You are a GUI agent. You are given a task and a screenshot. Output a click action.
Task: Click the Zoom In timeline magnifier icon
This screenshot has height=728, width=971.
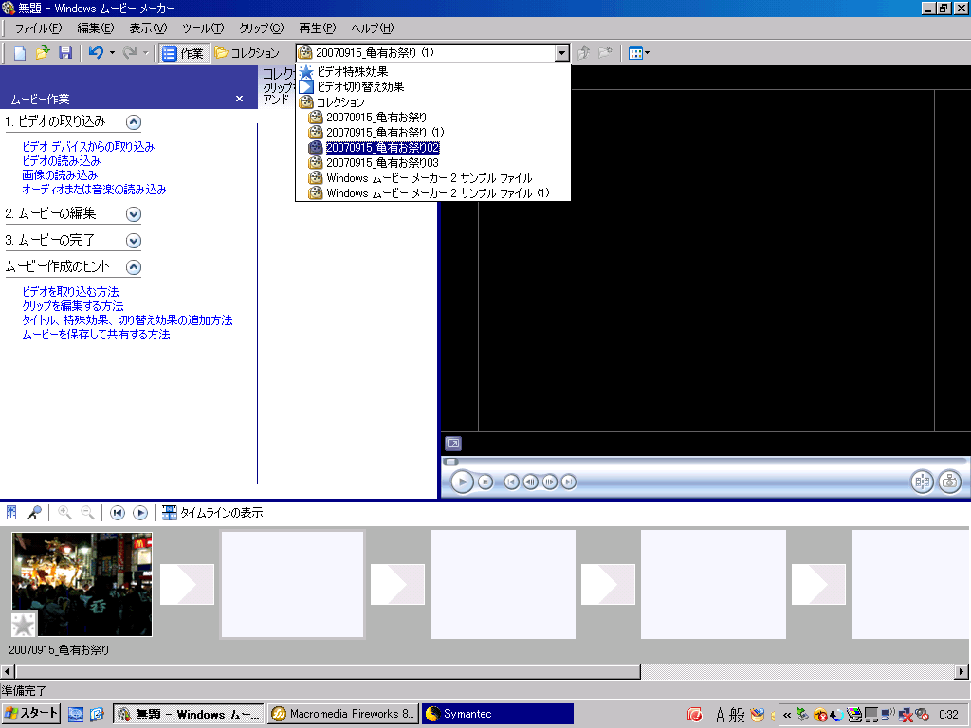pyautogui.click(x=64, y=513)
